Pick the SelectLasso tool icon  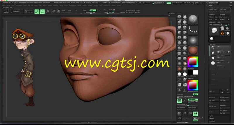[x=179, y=79]
